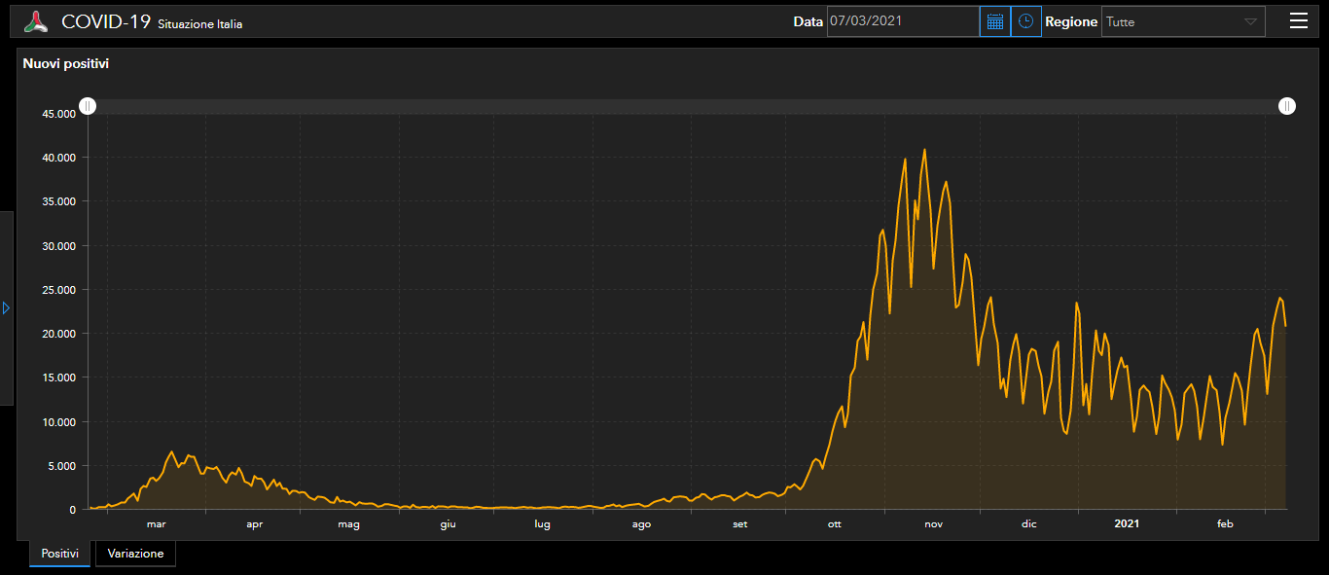Click the November peak on the chart line
Viewport: 1329px width, 575px height.
(x=924, y=150)
